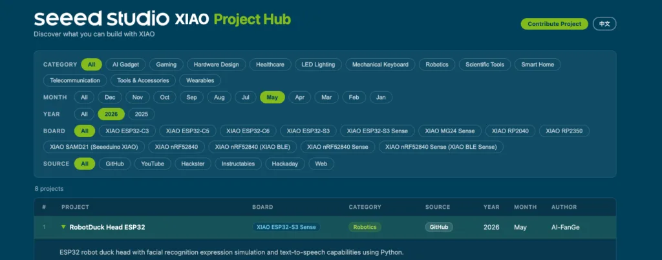
Task: Pick the Feb month filter
Action: pyautogui.click(x=354, y=98)
